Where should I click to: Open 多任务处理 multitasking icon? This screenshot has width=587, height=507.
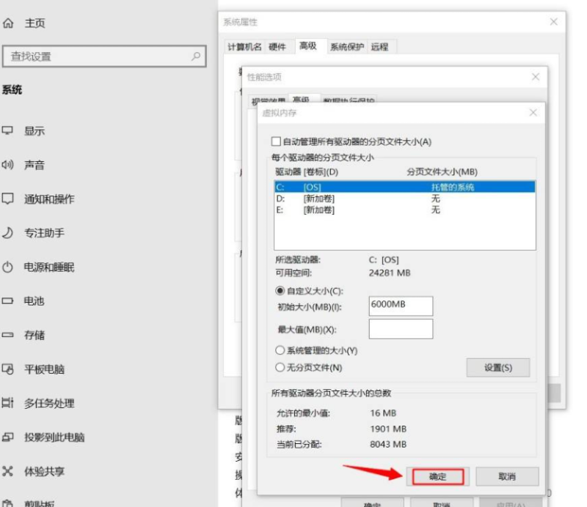point(7,403)
